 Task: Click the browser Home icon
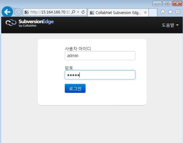[x=163, y=12]
